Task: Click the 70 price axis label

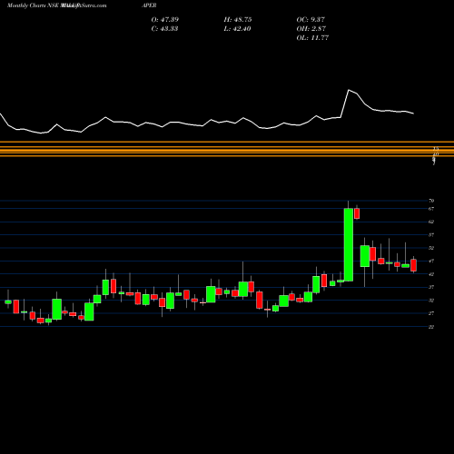Action: [x=431, y=201]
